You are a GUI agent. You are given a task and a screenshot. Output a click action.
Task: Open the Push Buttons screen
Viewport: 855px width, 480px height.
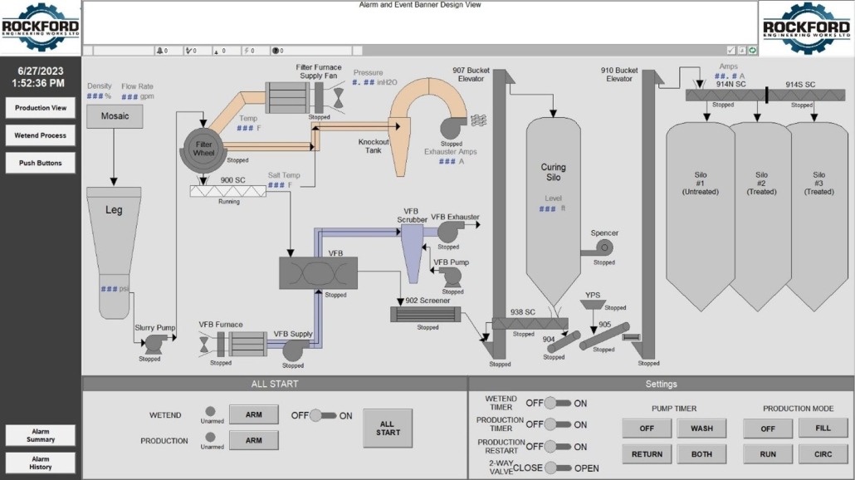tap(41, 163)
